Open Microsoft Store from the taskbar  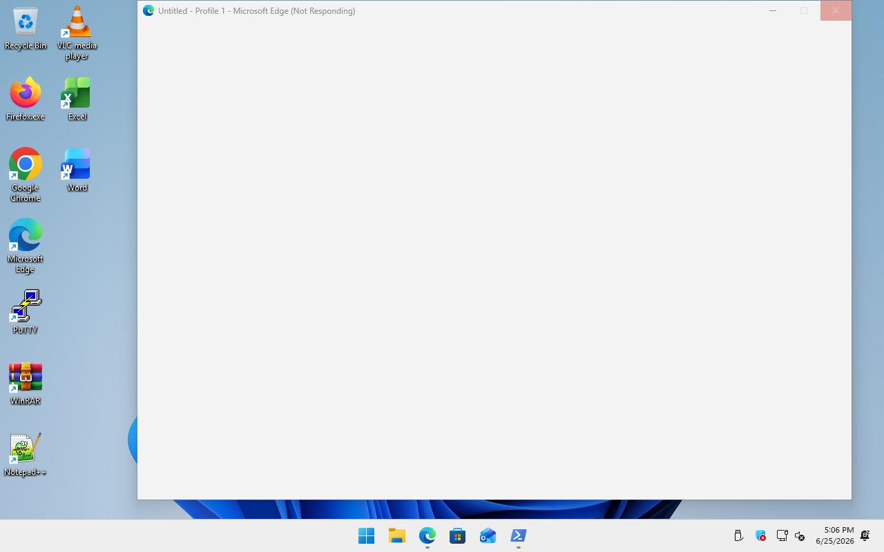457,535
